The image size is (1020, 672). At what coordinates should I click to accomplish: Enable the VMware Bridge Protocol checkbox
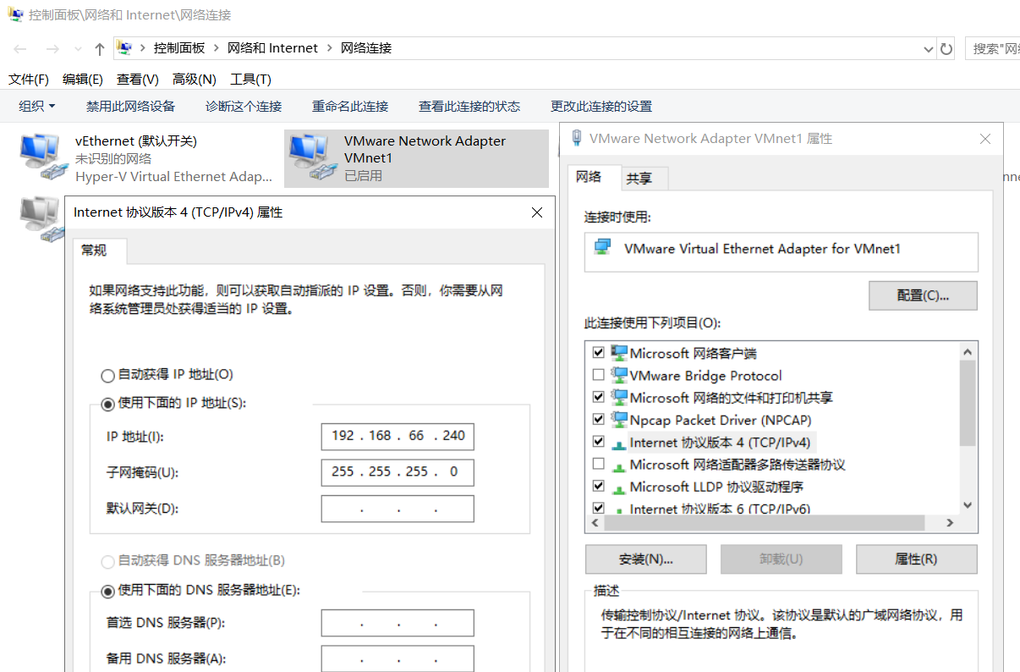tap(599, 375)
